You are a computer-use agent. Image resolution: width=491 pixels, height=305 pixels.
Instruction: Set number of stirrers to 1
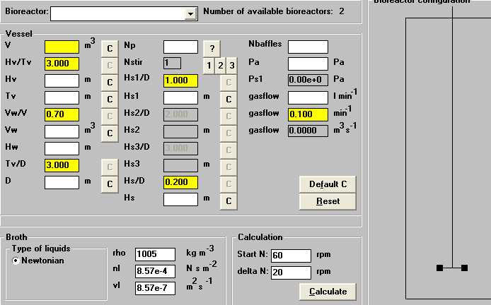point(209,66)
